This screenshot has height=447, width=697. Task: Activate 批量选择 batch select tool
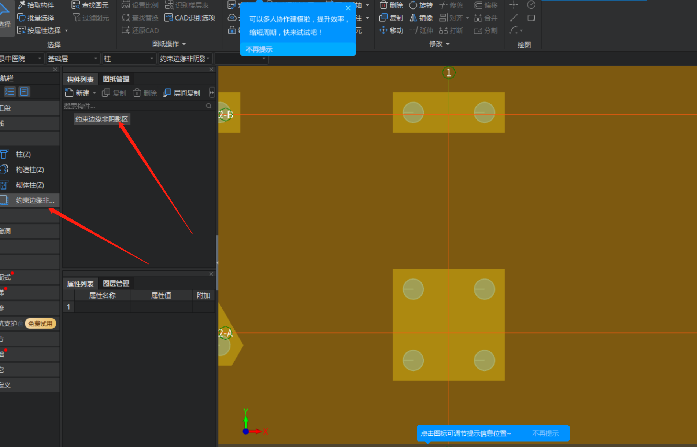click(36, 18)
